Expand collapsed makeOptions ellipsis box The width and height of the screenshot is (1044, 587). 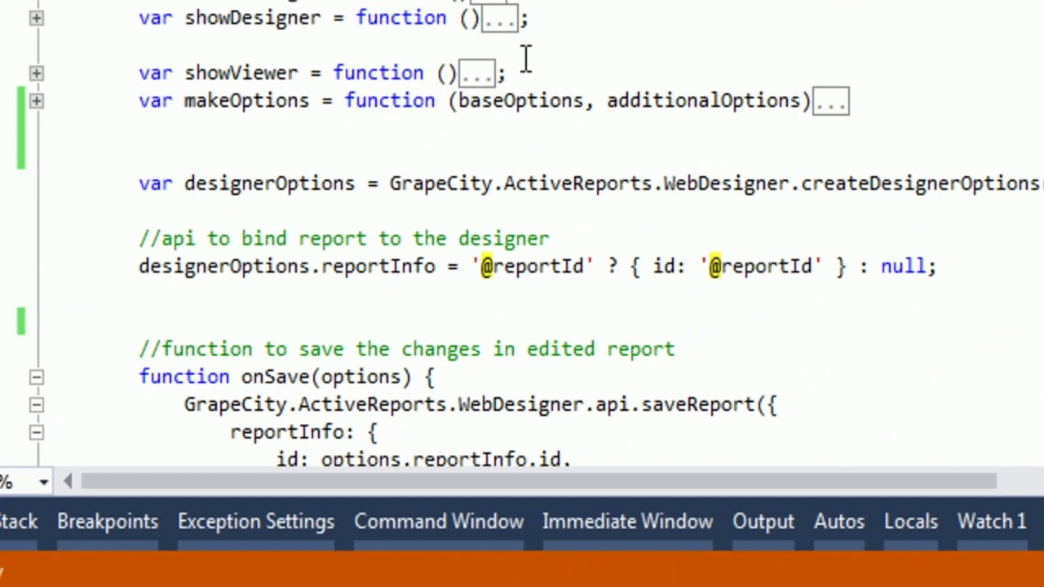(x=830, y=102)
